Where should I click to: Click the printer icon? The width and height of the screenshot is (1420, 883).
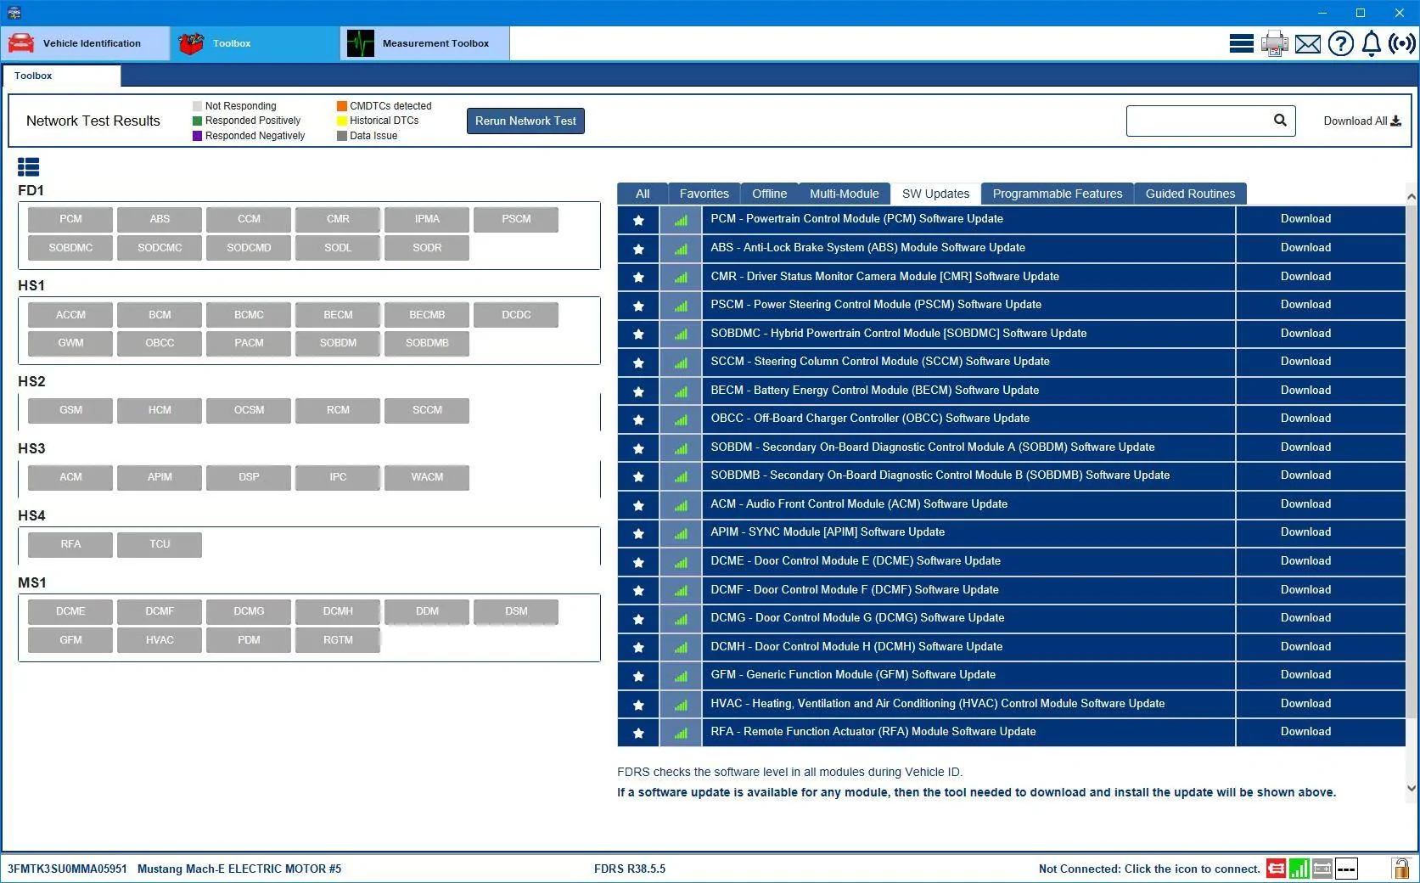(x=1274, y=43)
